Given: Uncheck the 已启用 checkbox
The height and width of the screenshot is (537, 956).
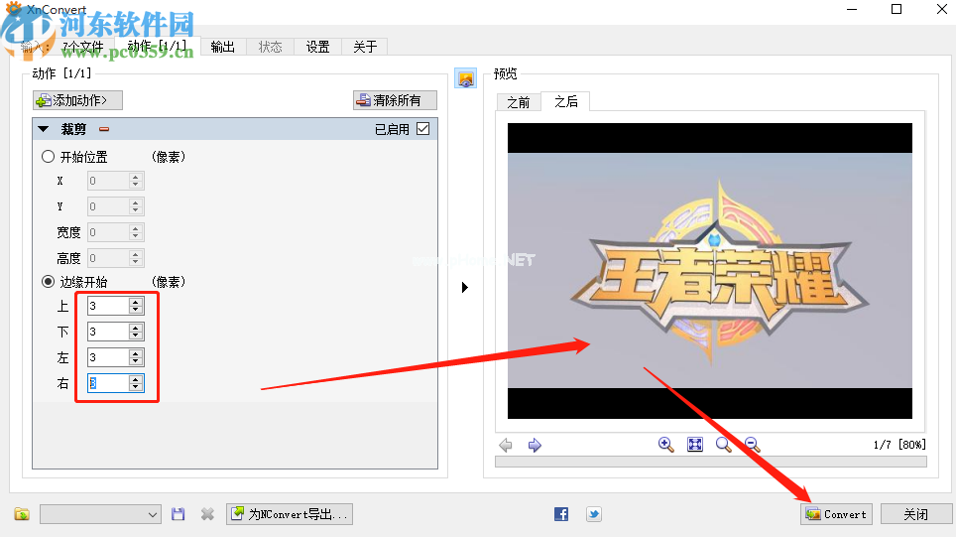Looking at the screenshot, I should click(423, 129).
